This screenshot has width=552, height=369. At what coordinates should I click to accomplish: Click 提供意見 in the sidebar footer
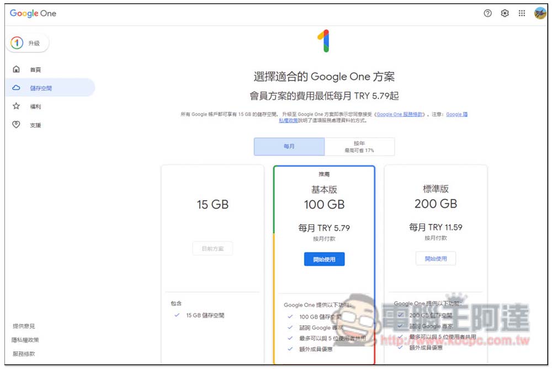(x=24, y=326)
